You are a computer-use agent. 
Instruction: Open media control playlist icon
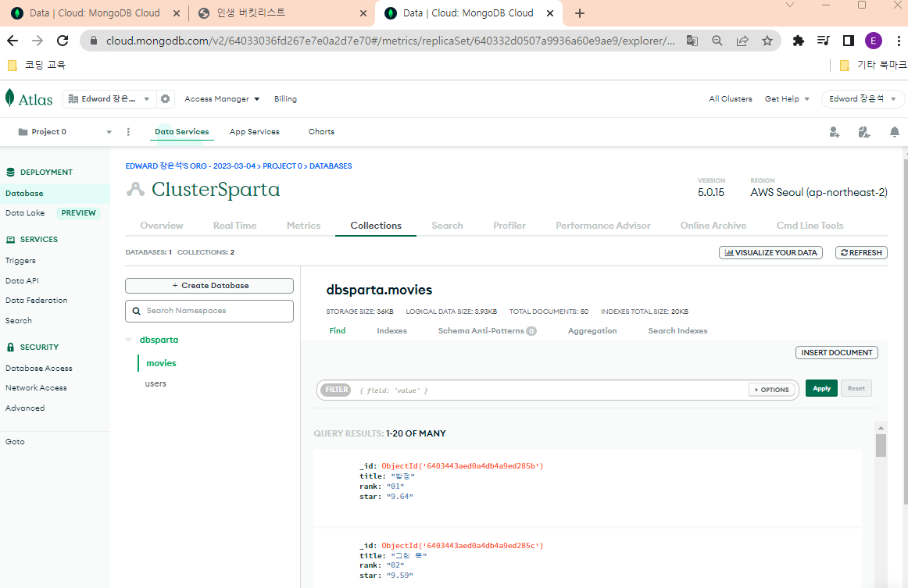(823, 41)
